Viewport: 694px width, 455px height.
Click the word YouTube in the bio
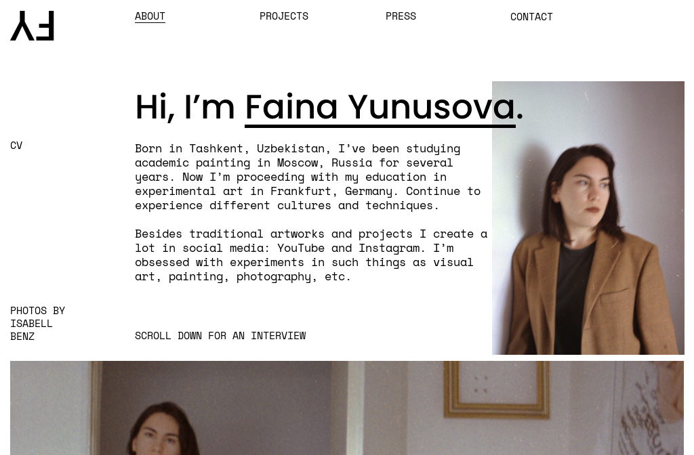click(x=301, y=248)
